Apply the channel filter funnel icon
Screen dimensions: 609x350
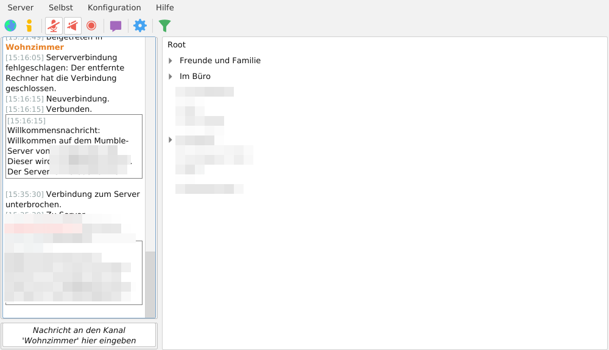coord(163,26)
